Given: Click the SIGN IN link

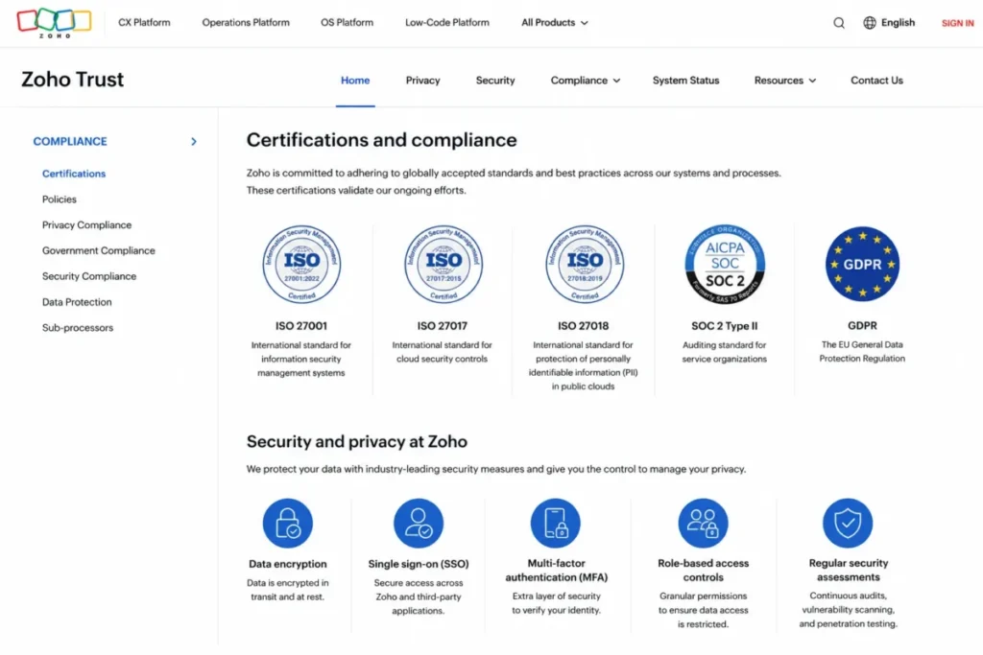Looking at the screenshot, I should (x=957, y=23).
